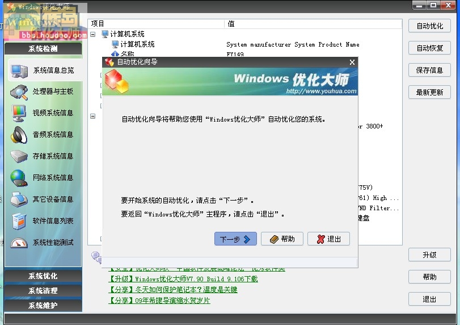460x325 pixels.
Task: Select 处理器与主板 magnifier icon
Action: tap(19, 92)
